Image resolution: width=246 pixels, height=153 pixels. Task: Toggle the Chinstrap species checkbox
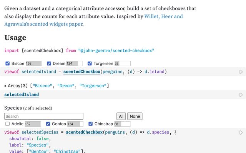pos(91,124)
